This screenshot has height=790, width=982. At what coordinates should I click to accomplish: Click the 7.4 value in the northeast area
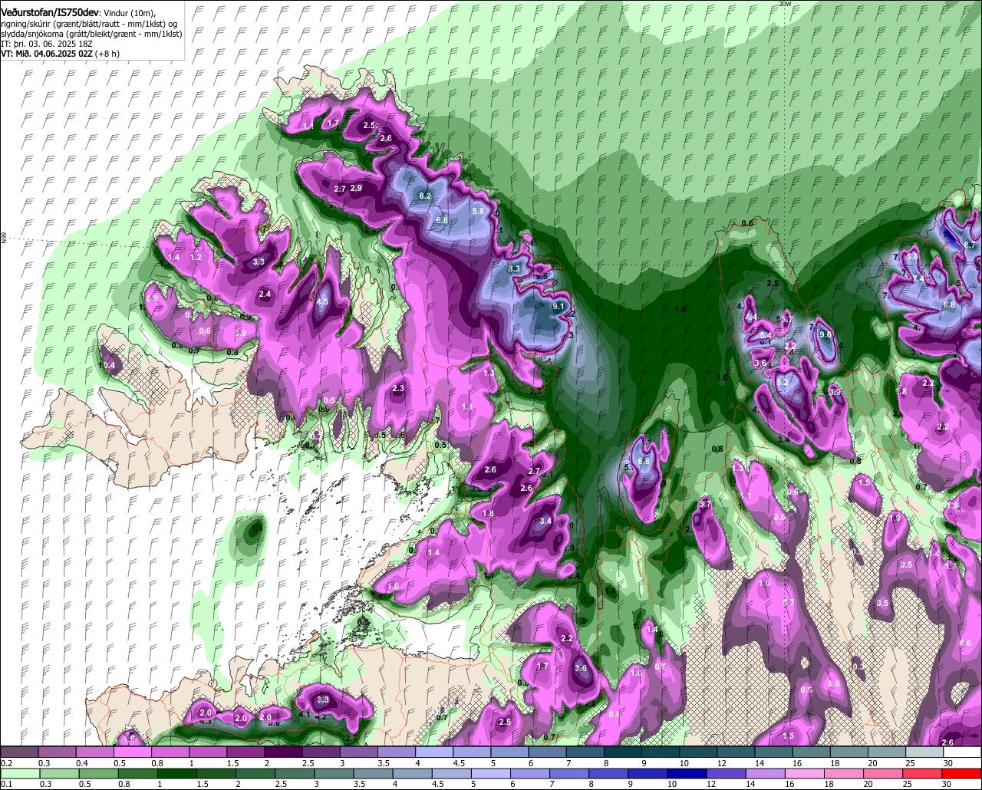[919, 279]
